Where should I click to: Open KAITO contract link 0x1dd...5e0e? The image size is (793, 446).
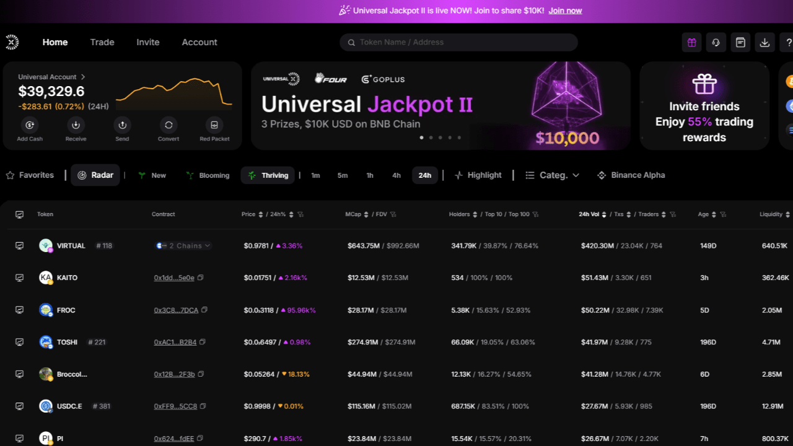point(174,278)
